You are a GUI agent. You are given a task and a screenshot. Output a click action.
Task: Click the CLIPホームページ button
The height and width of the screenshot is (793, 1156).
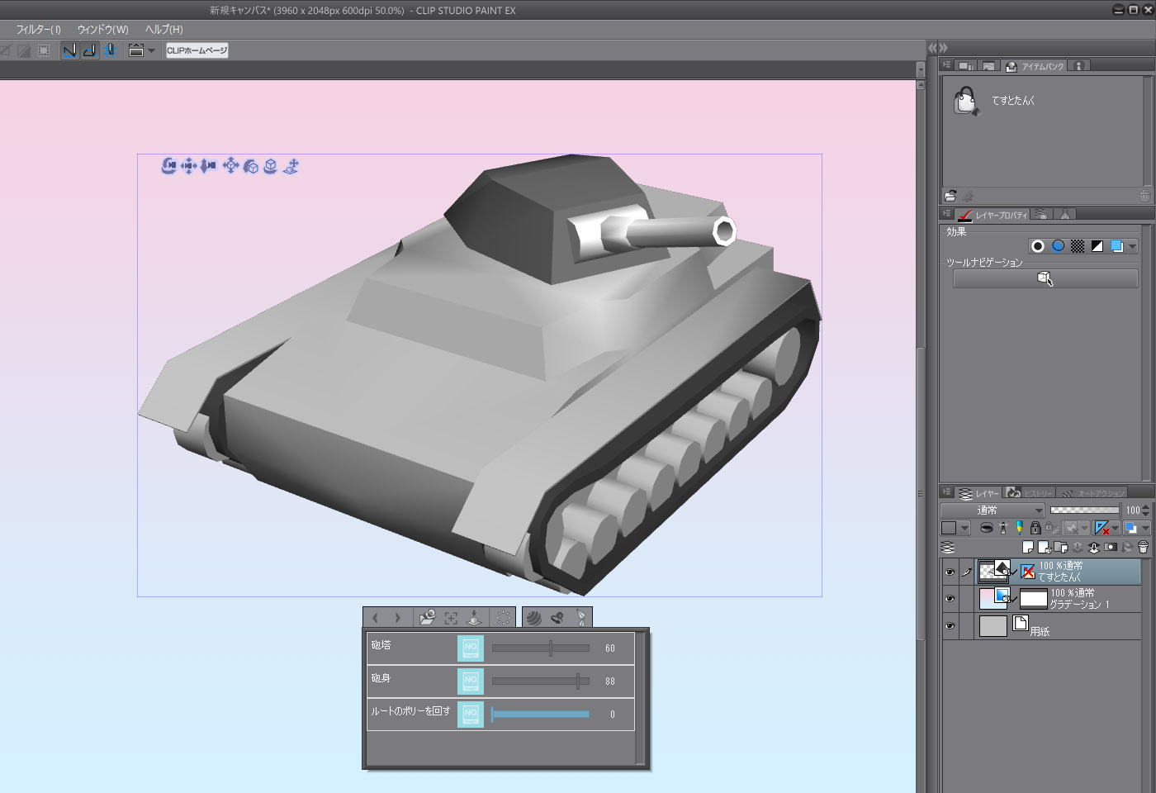197,50
